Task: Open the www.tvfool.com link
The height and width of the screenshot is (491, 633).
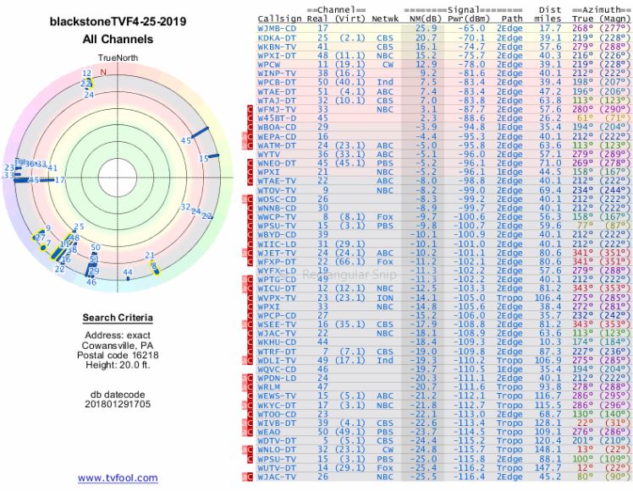Action: coord(118,477)
